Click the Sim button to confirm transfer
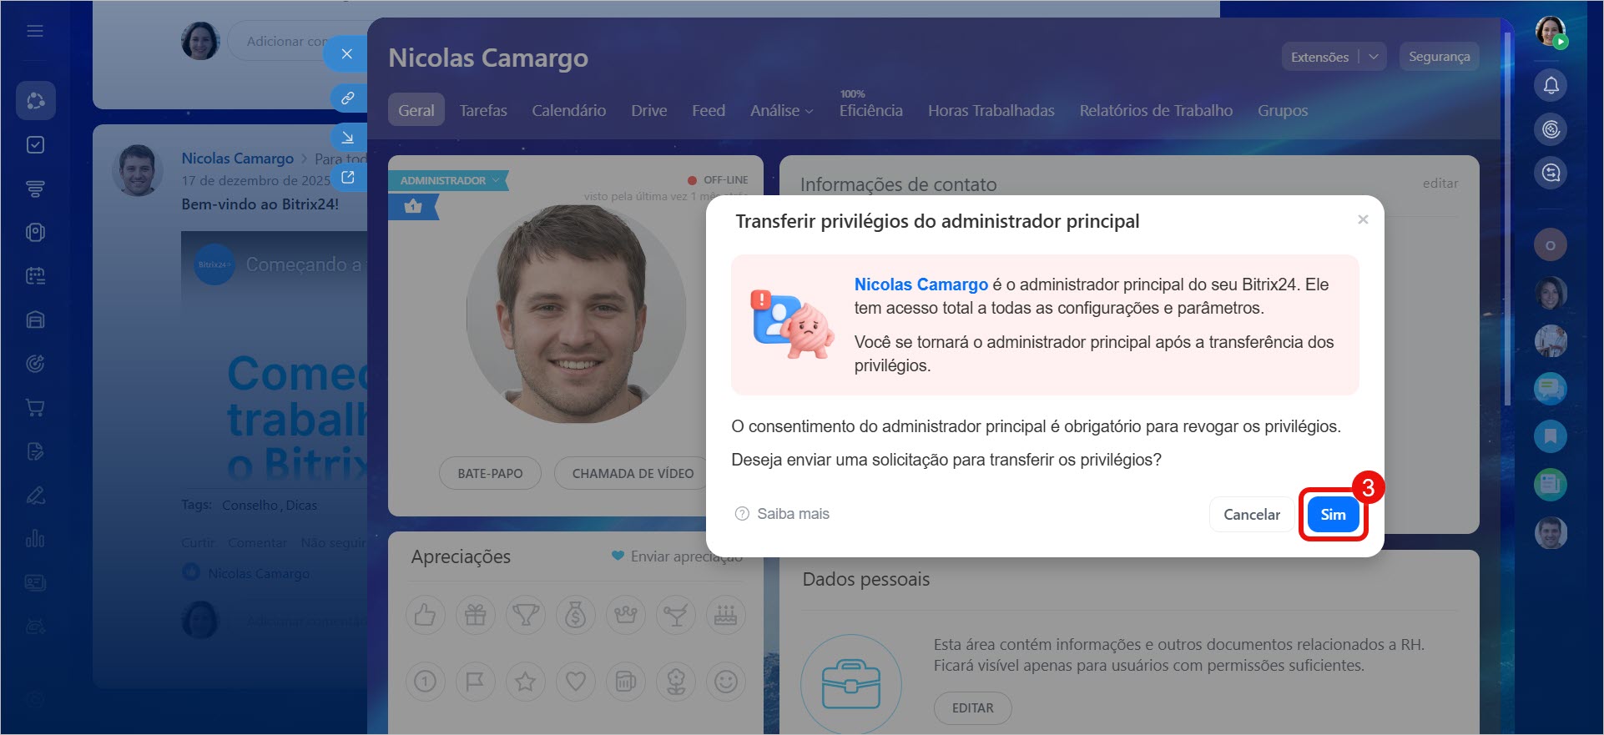The image size is (1604, 735). pyautogui.click(x=1332, y=515)
